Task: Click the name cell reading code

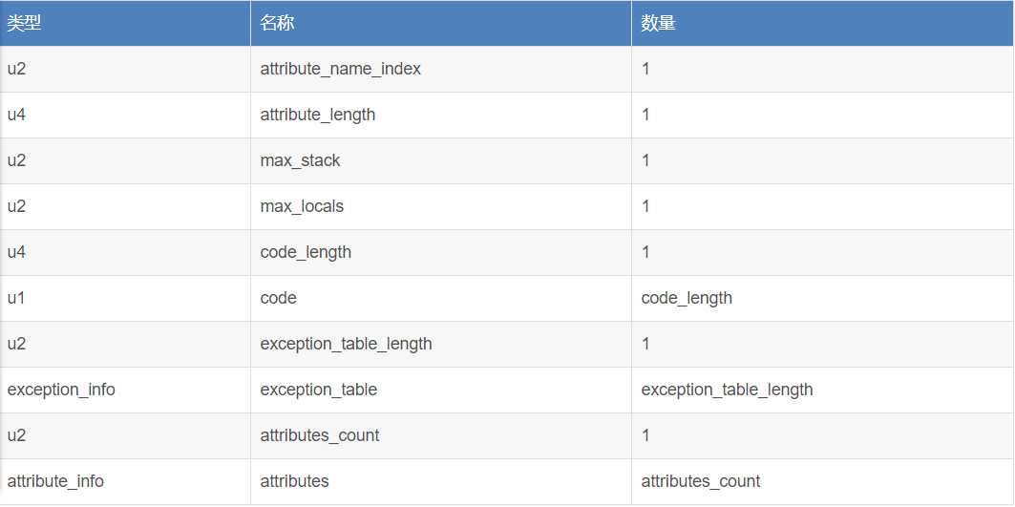Action: click(x=278, y=298)
